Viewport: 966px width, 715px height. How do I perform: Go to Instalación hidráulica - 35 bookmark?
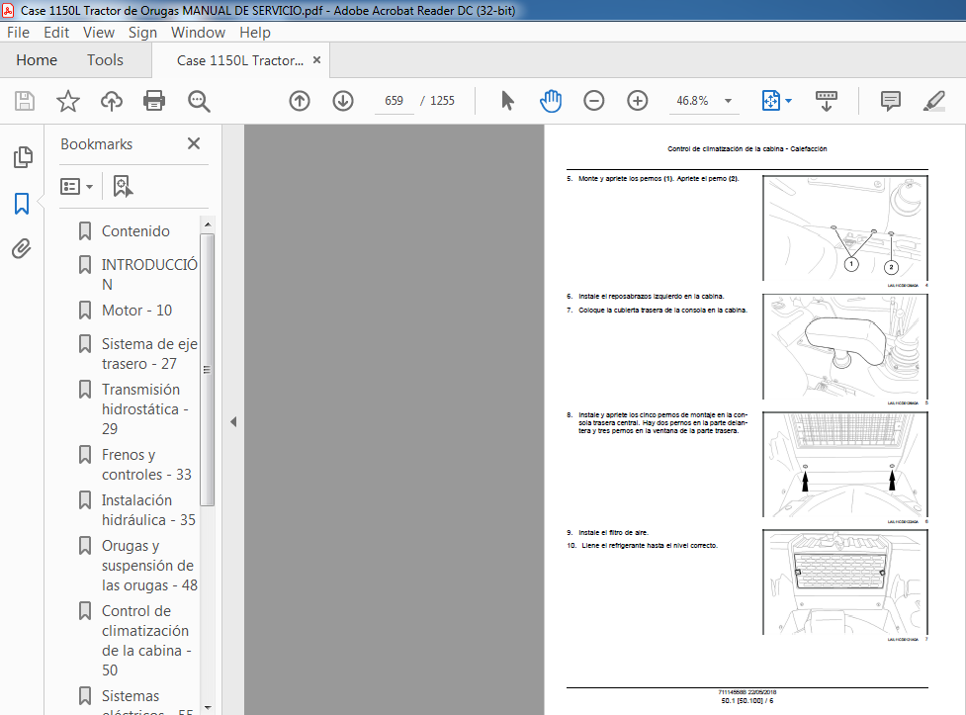148,509
